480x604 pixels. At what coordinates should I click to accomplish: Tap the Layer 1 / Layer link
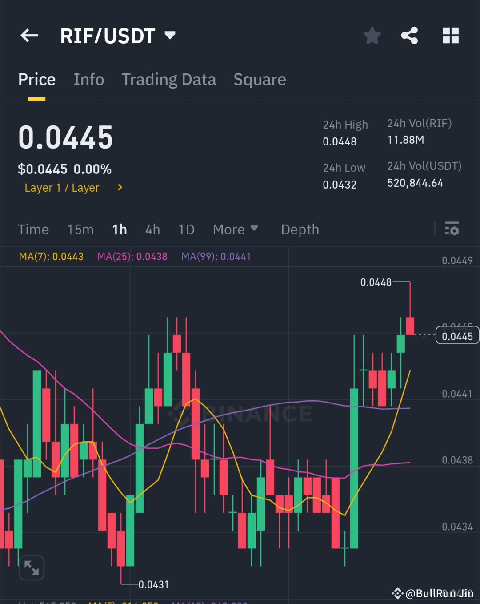point(62,188)
